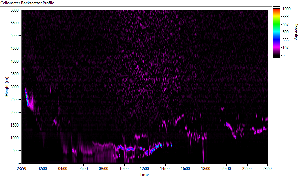The height and width of the screenshot is (177, 299).
Task: Click the 18:00 time tick label
Action: 206,169
